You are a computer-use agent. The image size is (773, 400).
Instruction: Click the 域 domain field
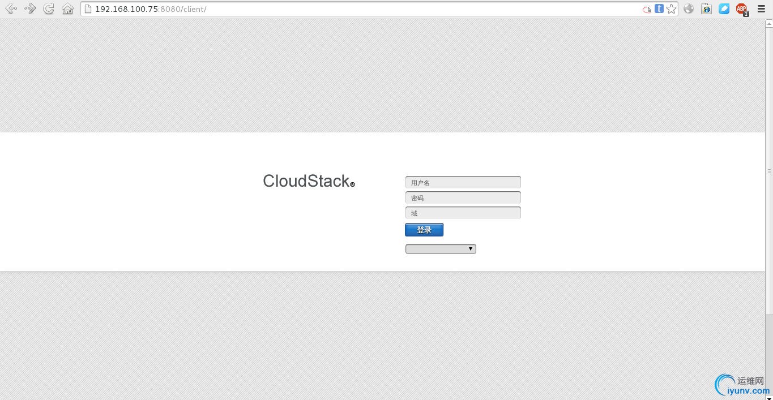pos(463,213)
